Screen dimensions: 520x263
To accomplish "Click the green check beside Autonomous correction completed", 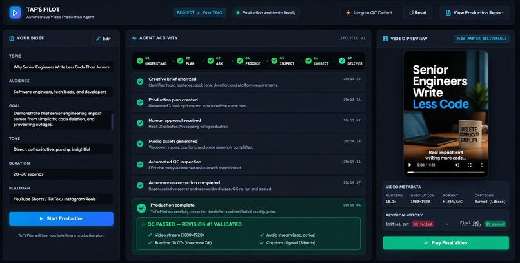I will pyautogui.click(x=140, y=185).
